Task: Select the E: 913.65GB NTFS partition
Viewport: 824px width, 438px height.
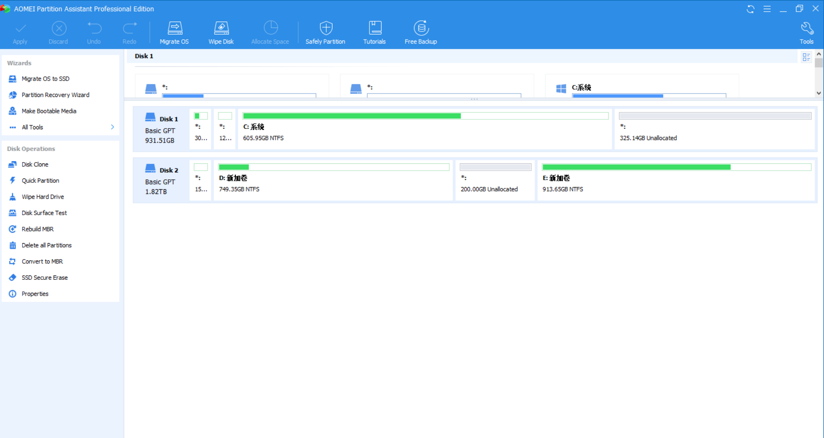Action: pos(676,180)
